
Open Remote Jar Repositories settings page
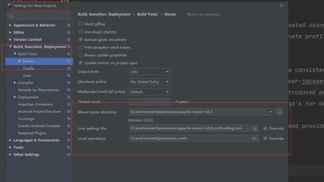[39, 90]
